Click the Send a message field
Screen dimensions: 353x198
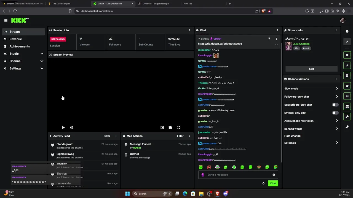[x=239, y=175]
